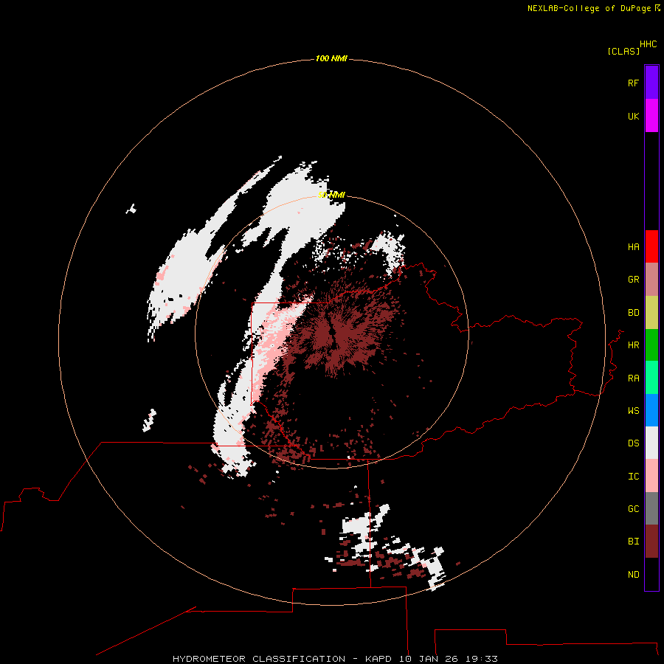
Task: Click the WS legend label
Action: [x=633, y=411]
